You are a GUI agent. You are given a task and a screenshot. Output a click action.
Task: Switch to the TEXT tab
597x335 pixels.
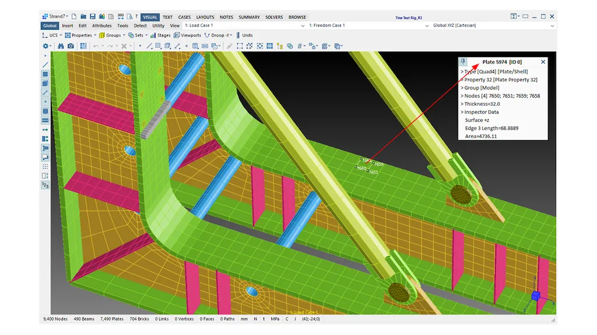(x=167, y=17)
